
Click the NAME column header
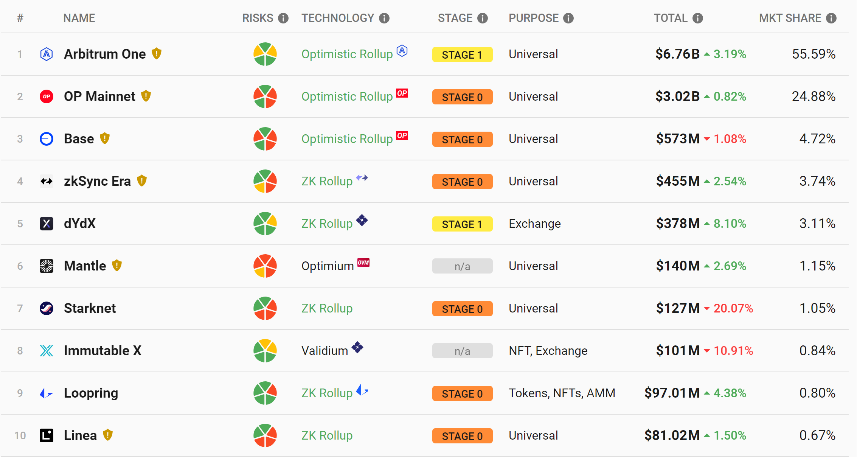(x=79, y=18)
